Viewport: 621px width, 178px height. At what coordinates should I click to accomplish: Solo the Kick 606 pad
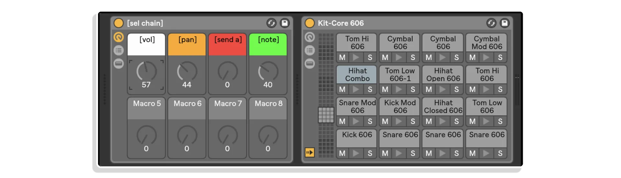(x=370, y=153)
